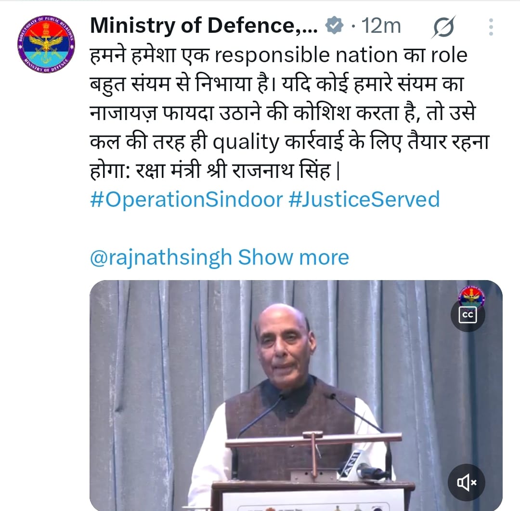Open the Ministry of Defence profile avatar

(46, 44)
